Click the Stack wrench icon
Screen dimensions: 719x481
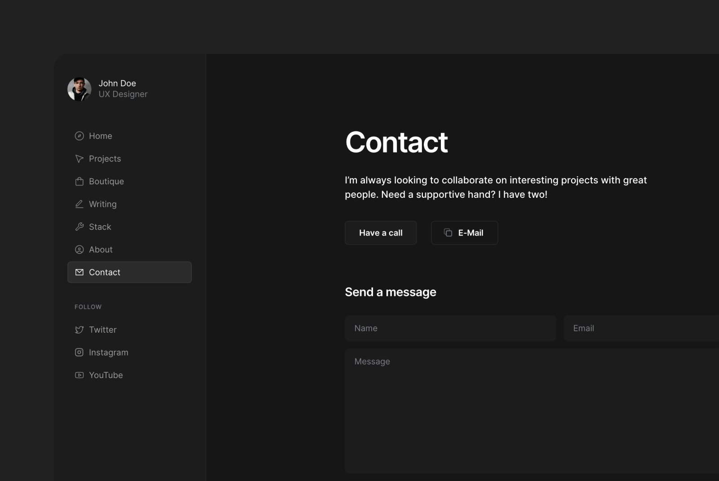click(79, 227)
